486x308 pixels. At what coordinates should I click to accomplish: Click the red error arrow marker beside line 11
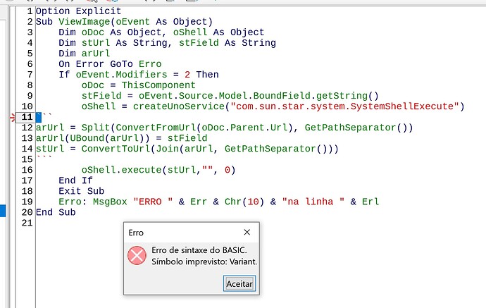point(13,118)
